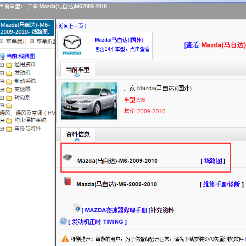
Task: Click the Mazda(马自达)-M6-2009-2010 title in 线路图 row
Action: pyautogui.click(x=117, y=161)
